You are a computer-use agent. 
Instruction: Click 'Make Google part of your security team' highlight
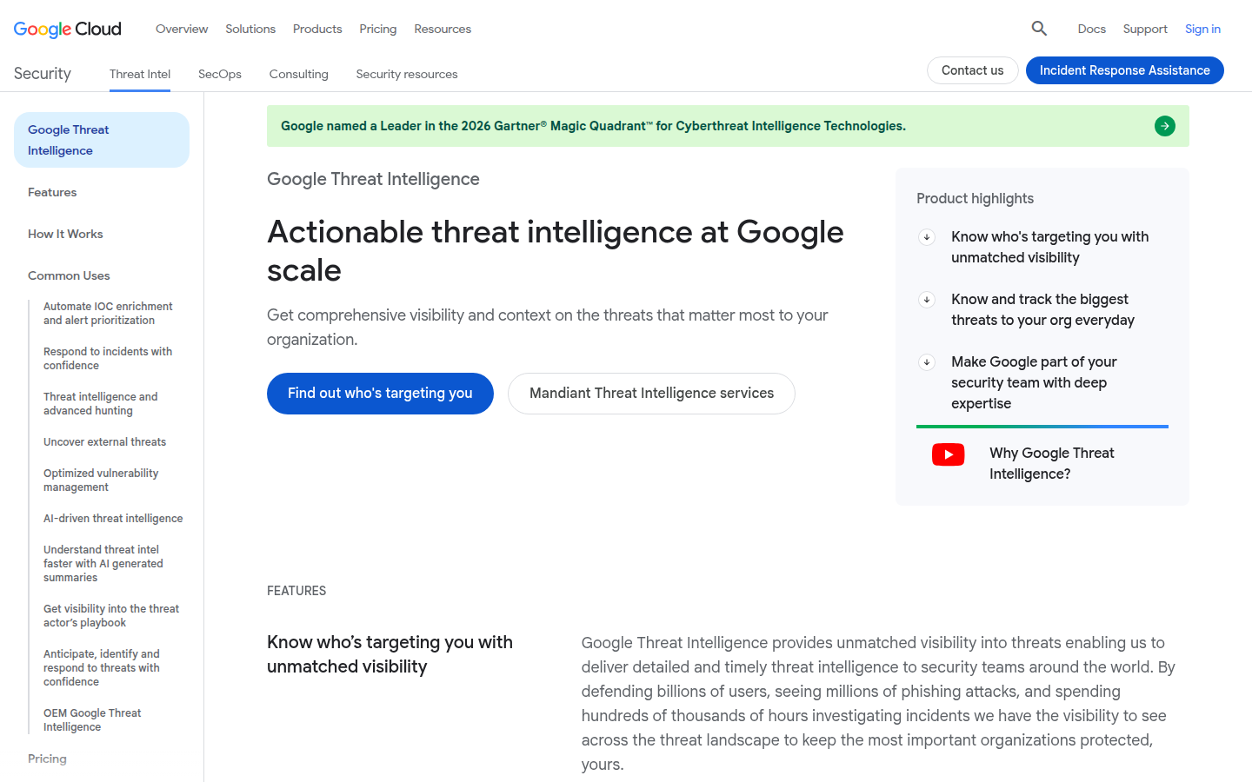pyautogui.click(x=1034, y=383)
